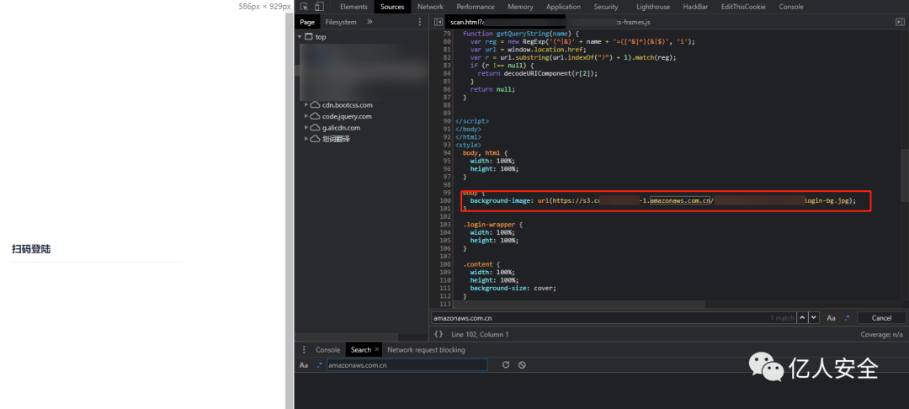Select g.alicdn.com in the tree
Screen dimensions: 909x409
tap(341, 127)
